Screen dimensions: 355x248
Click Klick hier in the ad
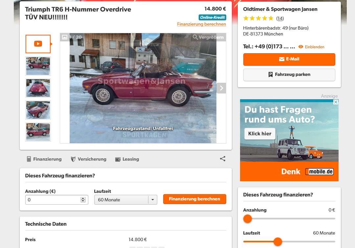pos(260,134)
